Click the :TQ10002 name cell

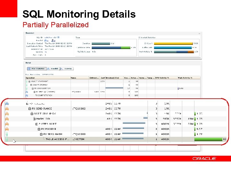click(79, 109)
